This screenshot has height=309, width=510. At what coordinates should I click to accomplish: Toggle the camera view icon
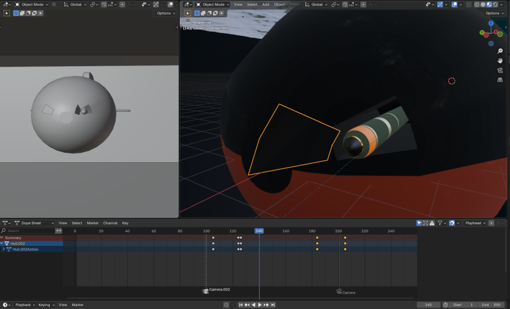pyautogui.click(x=500, y=70)
